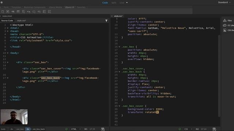The height and width of the screenshot is (131, 234).
Task: Click the HTML pane's preview in browser icon
Action: click(x=103, y=129)
